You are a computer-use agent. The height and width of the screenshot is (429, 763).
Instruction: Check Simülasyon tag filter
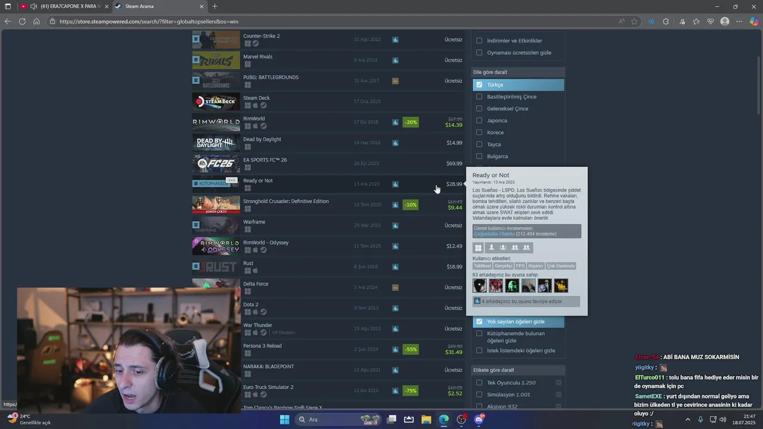pyautogui.click(x=479, y=394)
